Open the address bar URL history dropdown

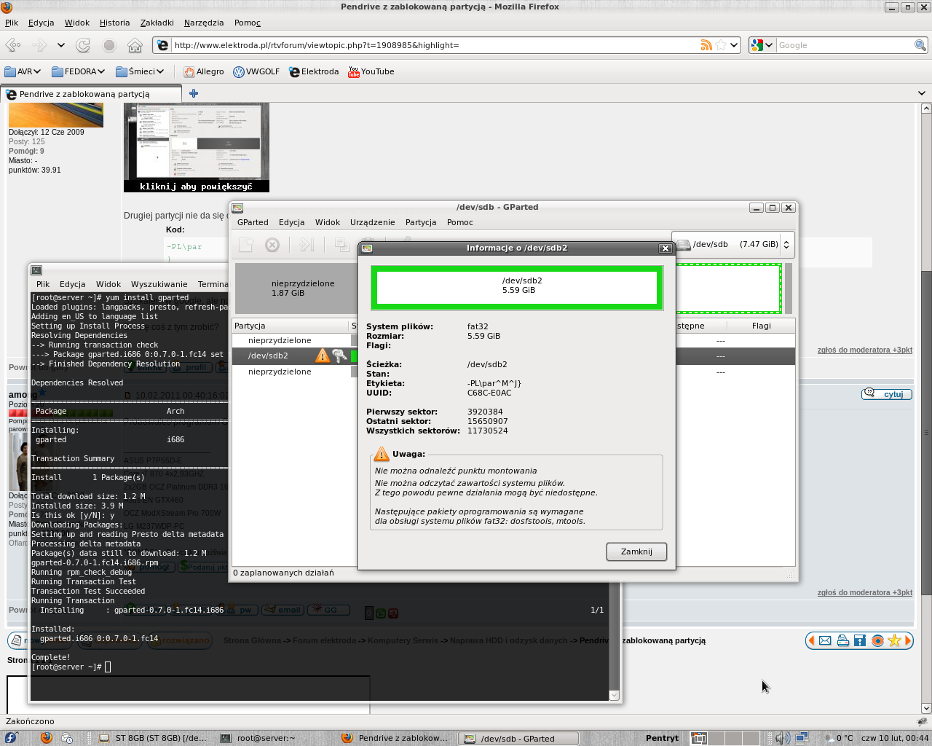pos(734,45)
